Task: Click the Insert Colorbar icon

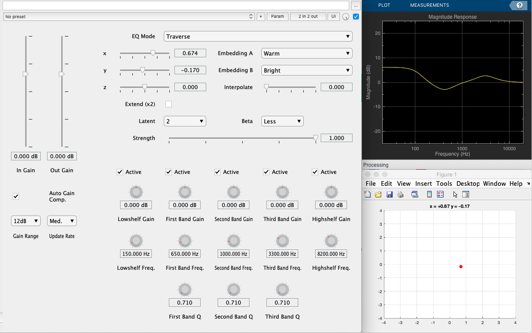Action: coord(429,195)
